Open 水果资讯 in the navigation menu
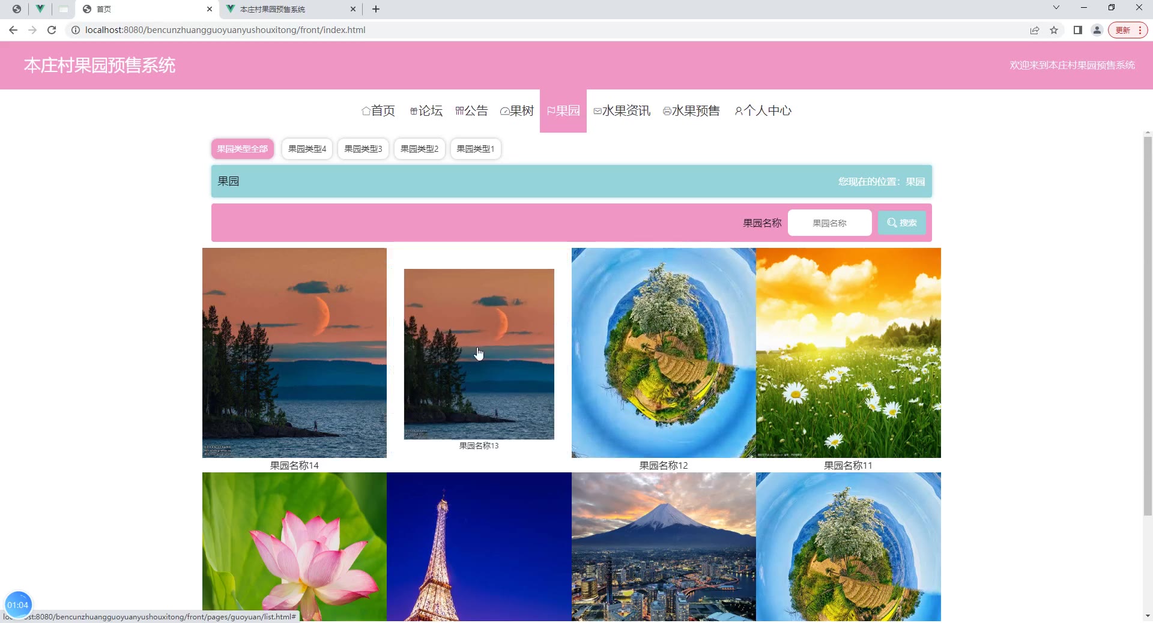This screenshot has height=623, width=1153. [622, 110]
